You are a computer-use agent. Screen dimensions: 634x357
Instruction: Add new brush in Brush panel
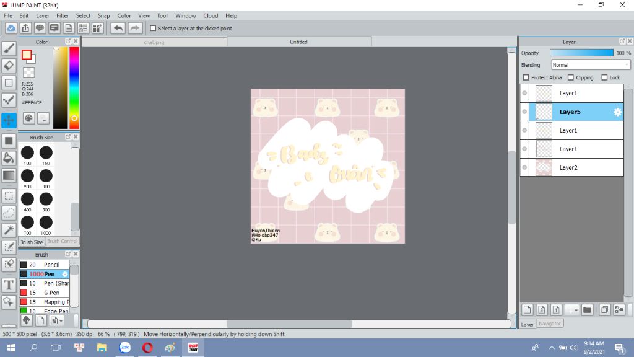click(x=40, y=320)
